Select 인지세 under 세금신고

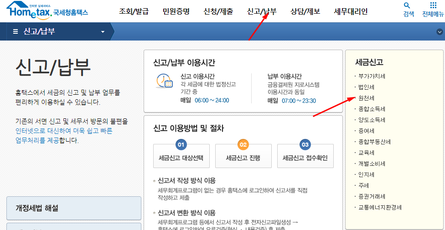(x=367, y=174)
